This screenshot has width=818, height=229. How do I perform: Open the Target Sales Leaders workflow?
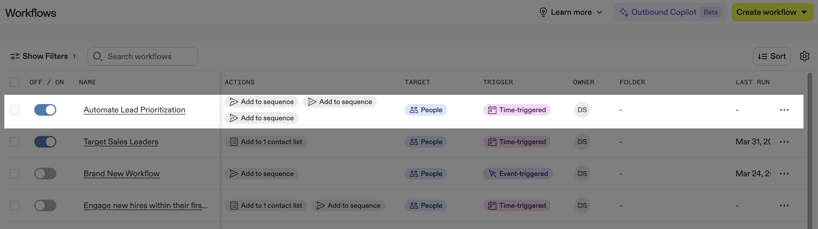point(121,142)
